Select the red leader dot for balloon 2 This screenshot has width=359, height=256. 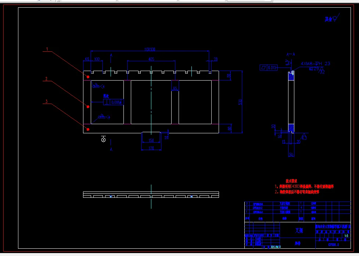coord(88,107)
